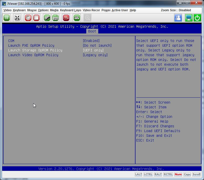204x180 pixels.
Task: Toggle the LCTRL key indicator
Action: click(148, 174)
